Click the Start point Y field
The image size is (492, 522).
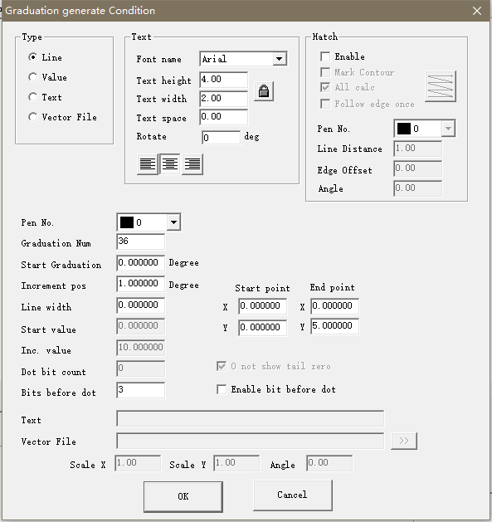tap(263, 328)
